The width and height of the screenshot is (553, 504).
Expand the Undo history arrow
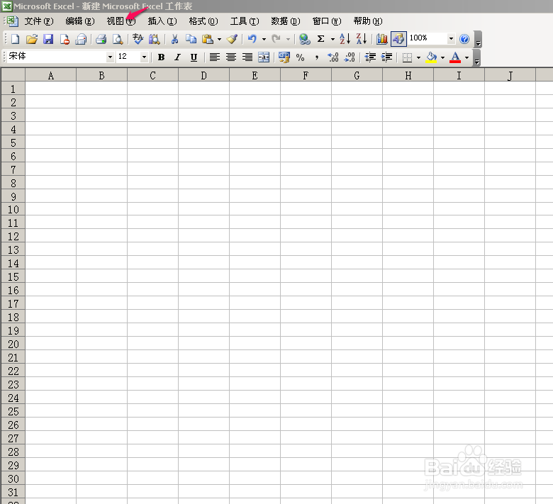coord(264,39)
